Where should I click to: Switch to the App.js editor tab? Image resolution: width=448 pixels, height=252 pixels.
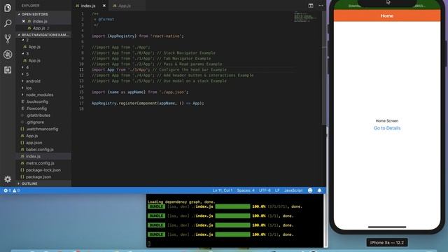[x=125, y=6]
